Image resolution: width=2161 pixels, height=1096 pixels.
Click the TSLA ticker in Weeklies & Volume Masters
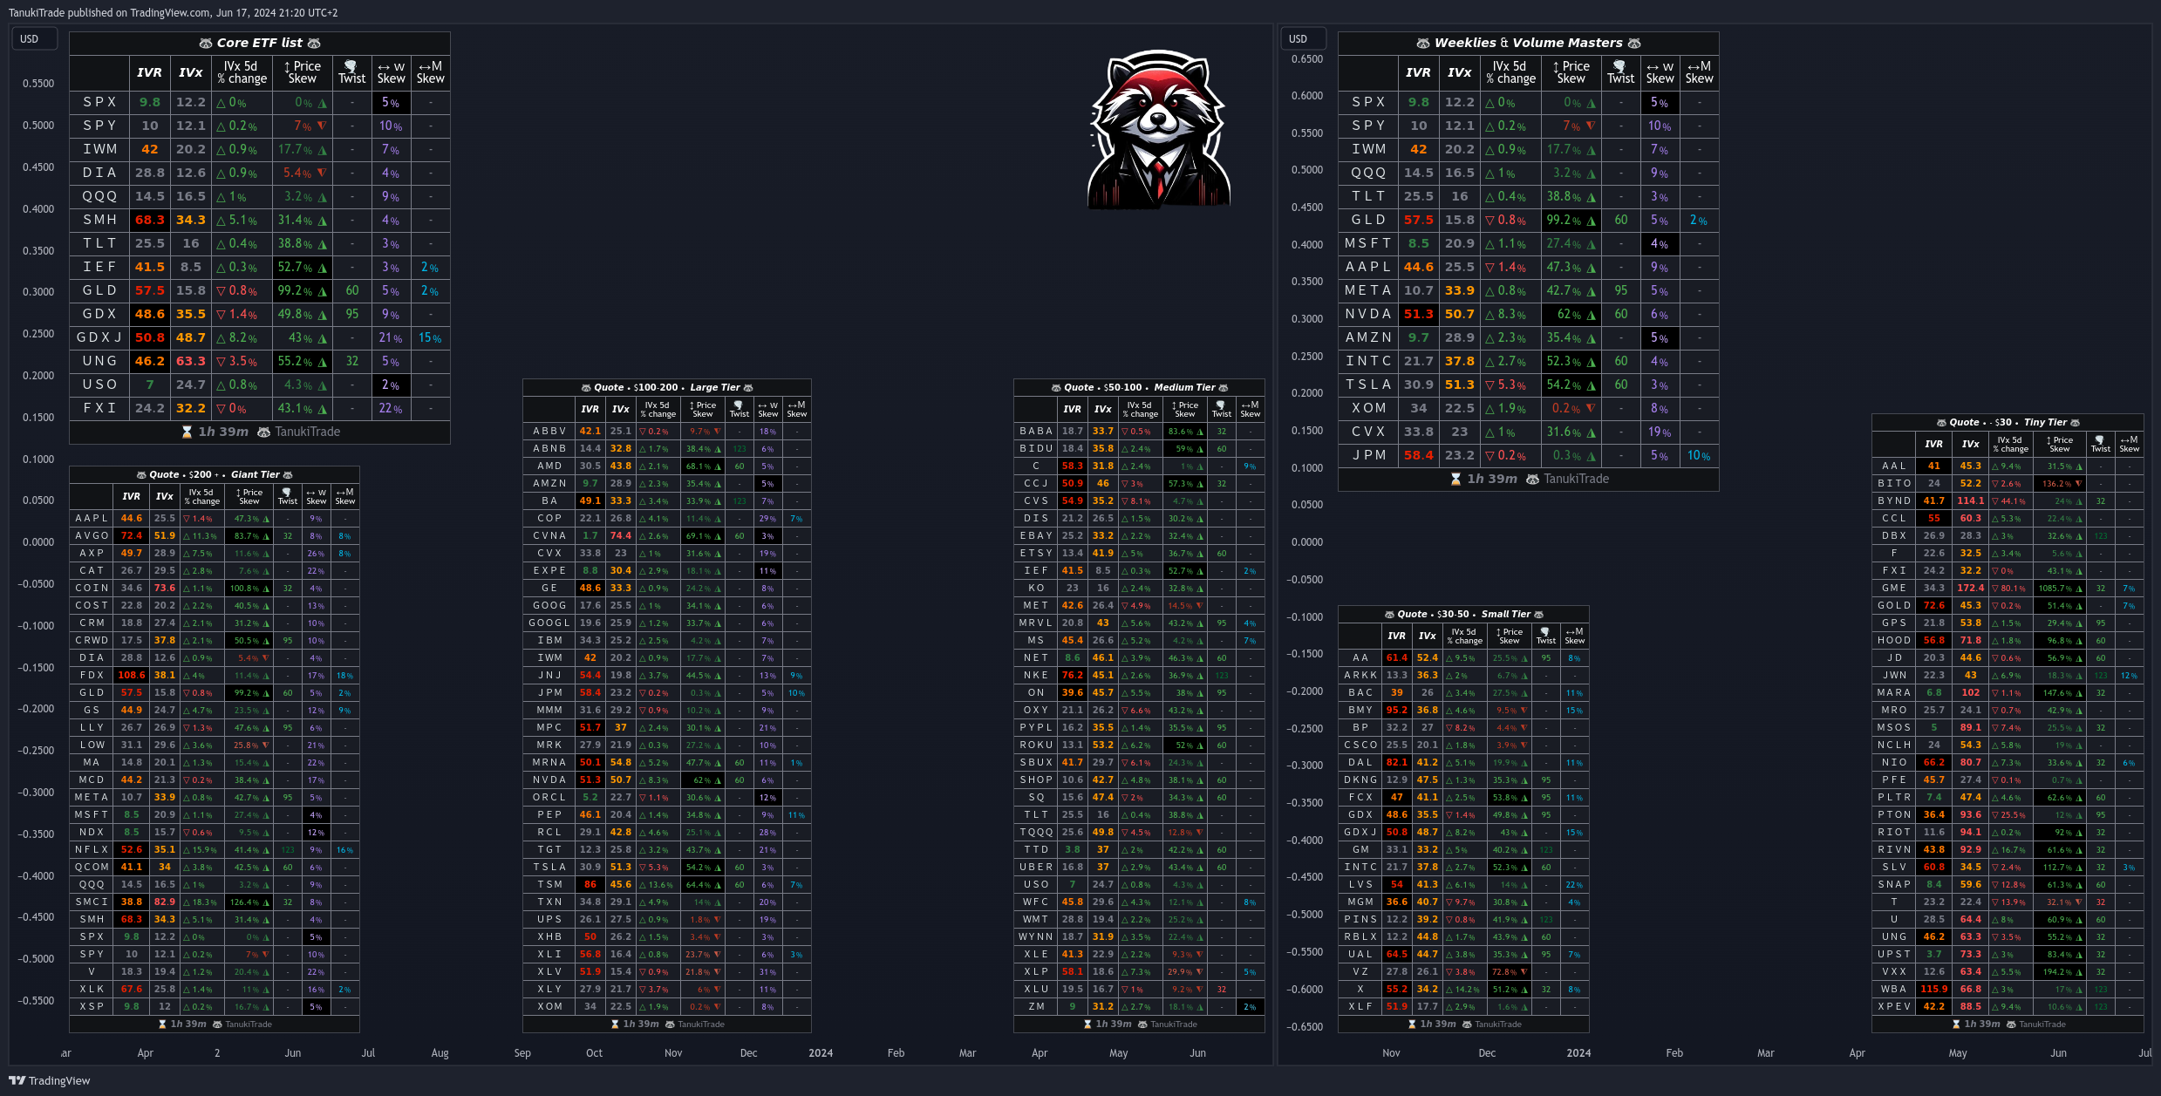(1368, 385)
